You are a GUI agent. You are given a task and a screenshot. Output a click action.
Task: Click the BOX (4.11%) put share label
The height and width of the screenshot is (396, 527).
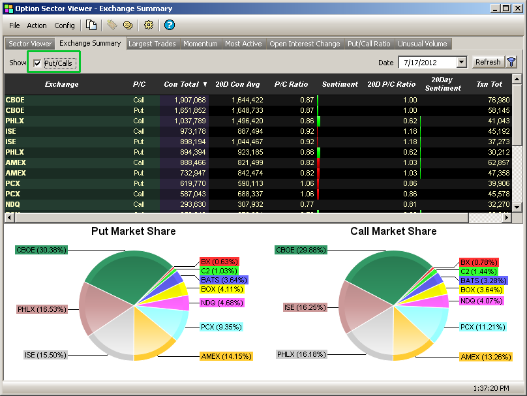coord(222,289)
